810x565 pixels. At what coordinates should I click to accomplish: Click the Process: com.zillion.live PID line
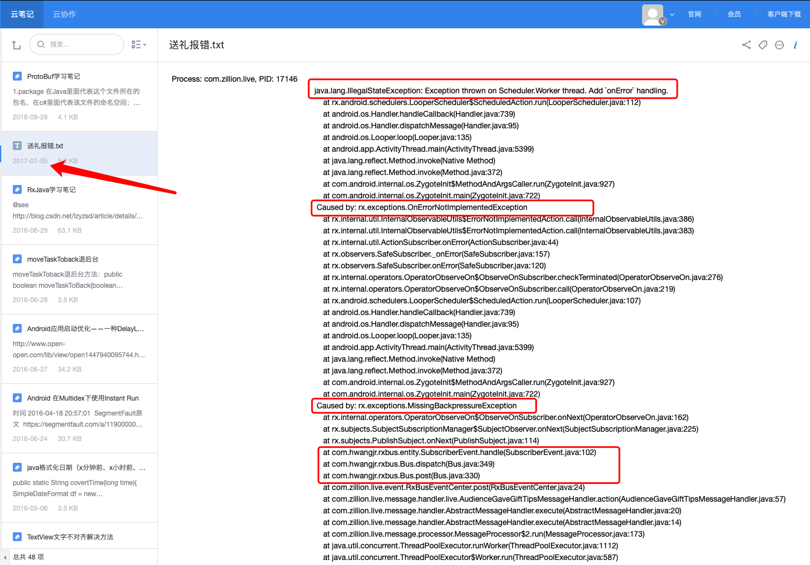[x=235, y=79]
